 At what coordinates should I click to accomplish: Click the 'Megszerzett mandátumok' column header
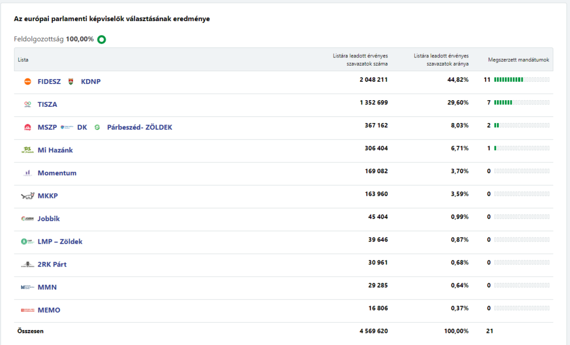coord(518,60)
